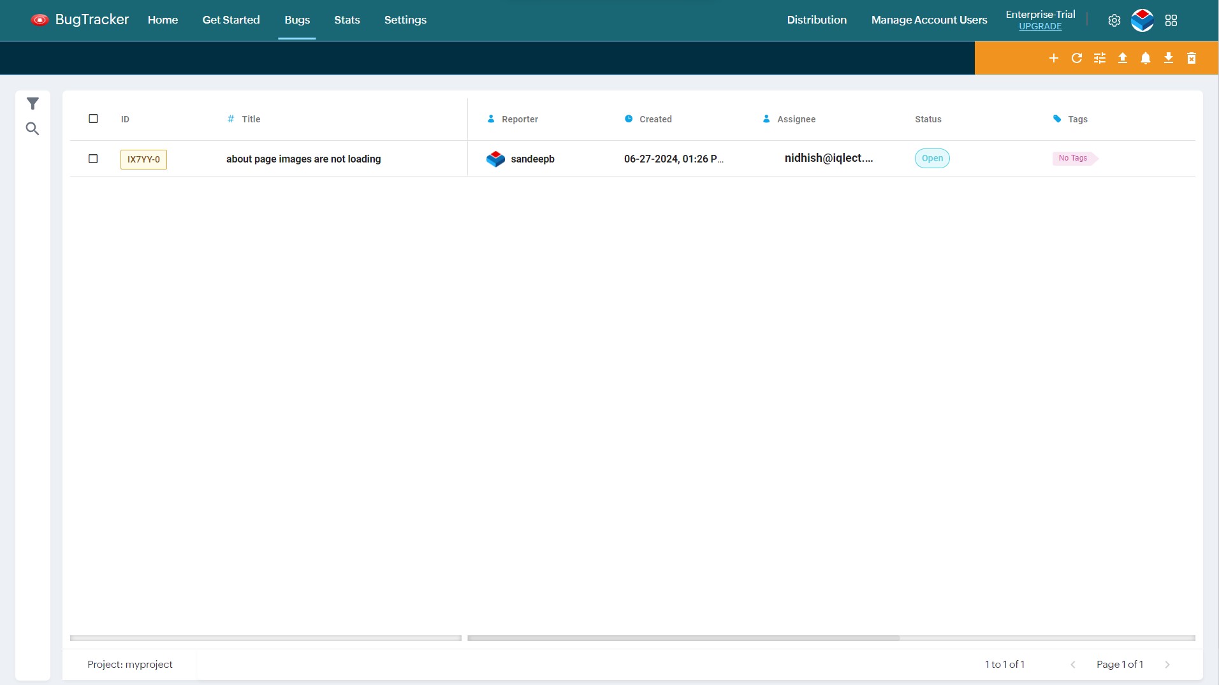
Task: Click the BugTracker logo
Action: pyautogui.click(x=80, y=20)
